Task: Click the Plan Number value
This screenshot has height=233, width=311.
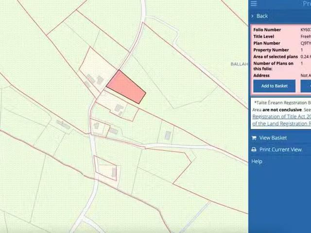Action: 306,43
